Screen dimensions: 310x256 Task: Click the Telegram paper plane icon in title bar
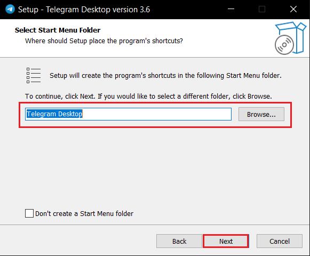click(x=10, y=9)
